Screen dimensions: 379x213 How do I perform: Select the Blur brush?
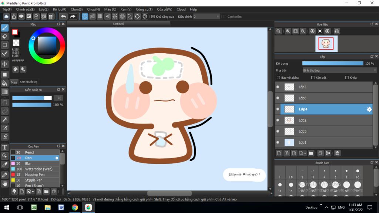click(x=35, y=163)
